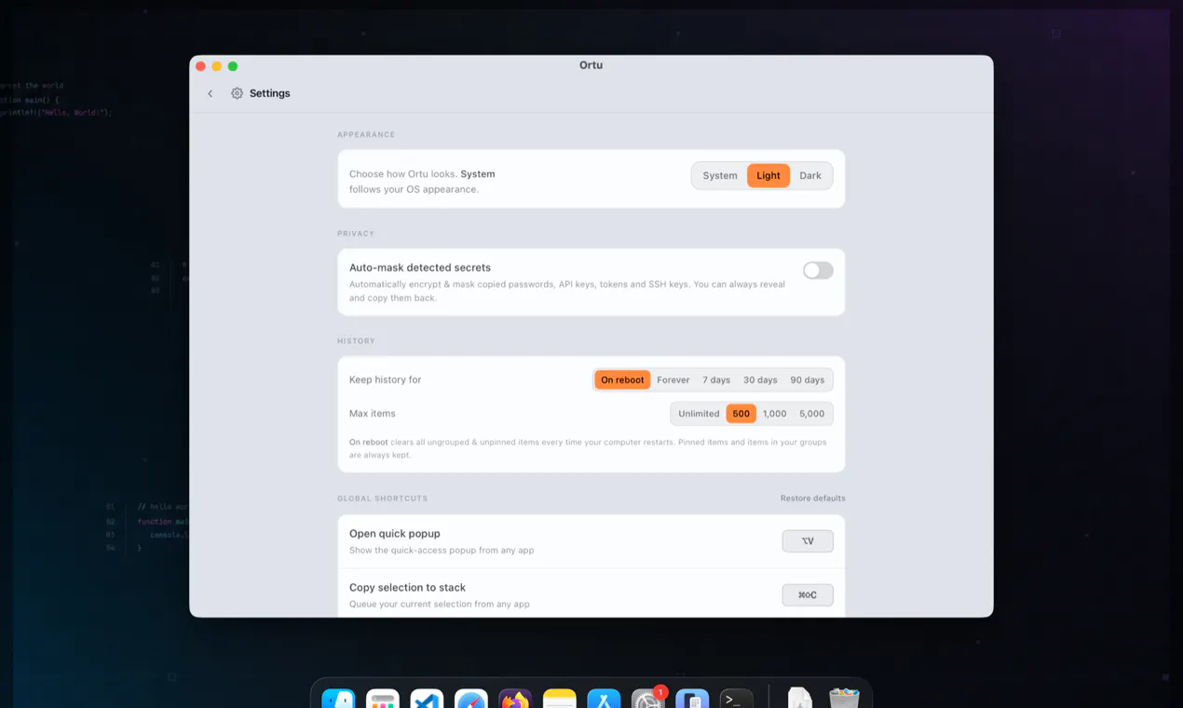Viewport: 1183px width, 708px height.
Task: Launch Visual Studio Code from the dock
Action: point(427,700)
